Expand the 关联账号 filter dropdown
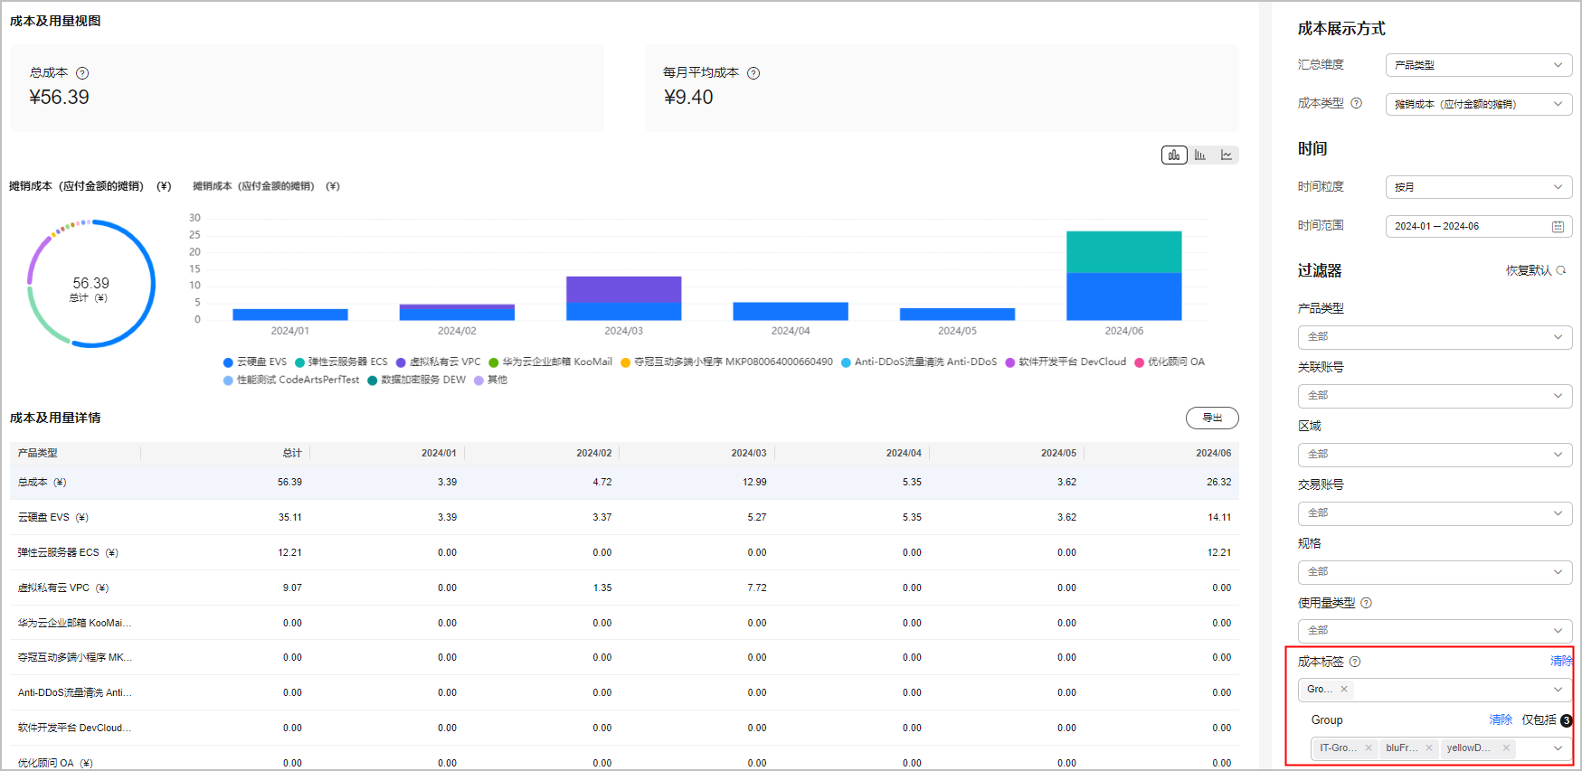Screen dimensions: 1582x771 point(1435,396)
